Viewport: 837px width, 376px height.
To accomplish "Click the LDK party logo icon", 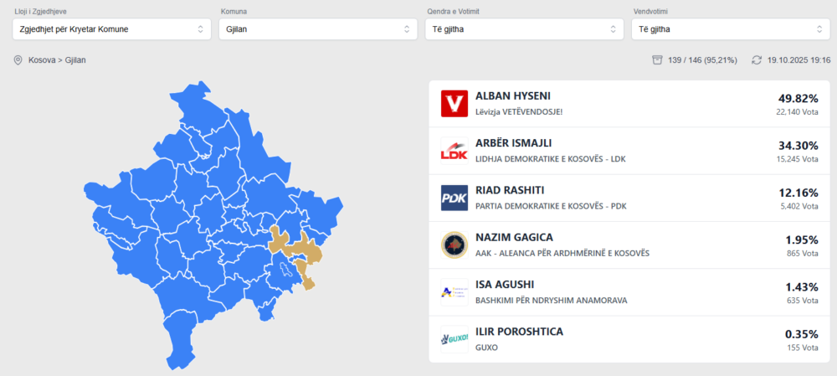I will point(454,151).
